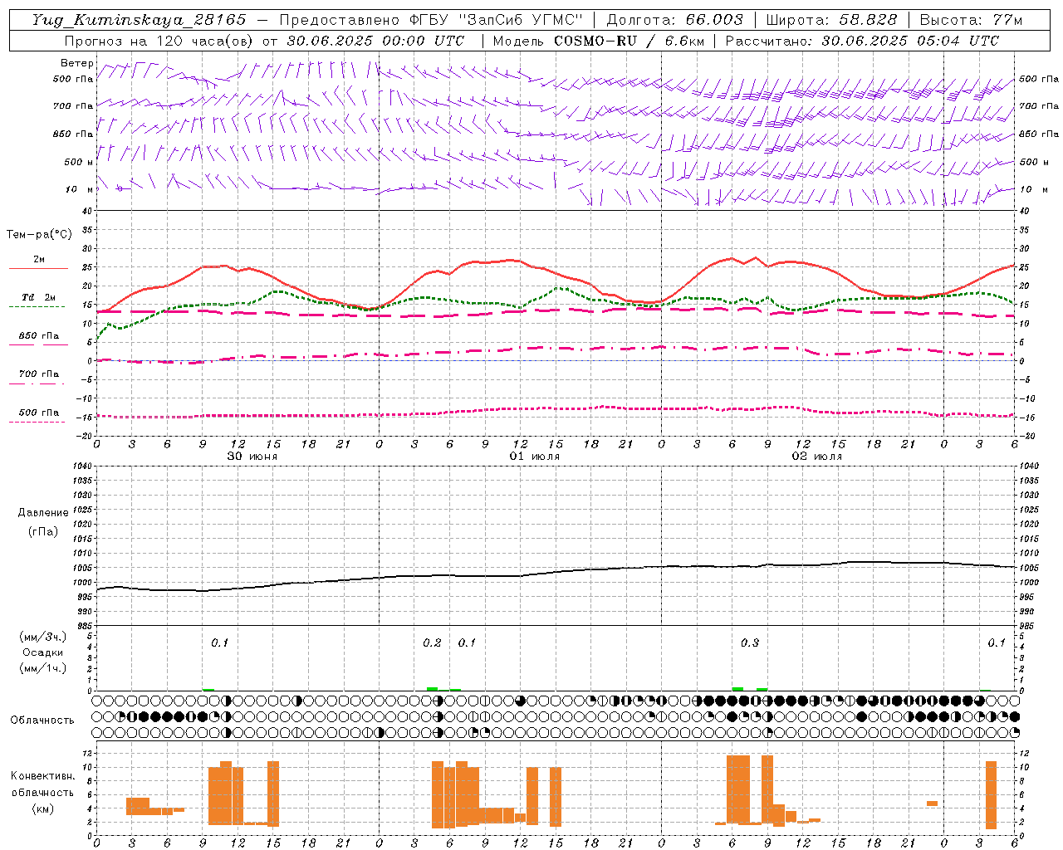The height and width of the screenshot is (850, 1063).
Task: Click the 01 июля date label
Action: tap(535, 457)
